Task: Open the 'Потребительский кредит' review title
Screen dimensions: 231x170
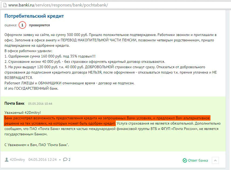Action: (34, 16)
